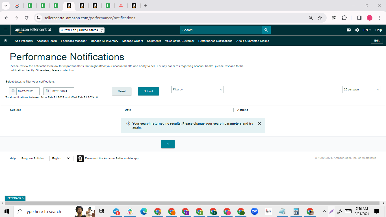Screen dimensions: 386x217
Task: Open the Windows notification center icon
Action: (x=376, y=211)
